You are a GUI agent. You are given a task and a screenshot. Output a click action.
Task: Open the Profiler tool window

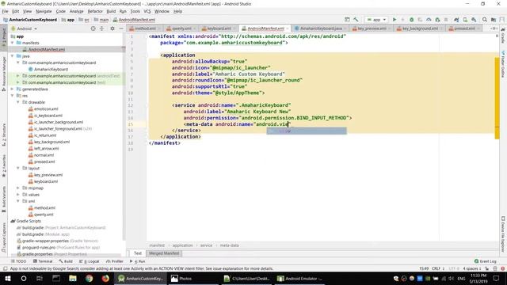(115, 261)
